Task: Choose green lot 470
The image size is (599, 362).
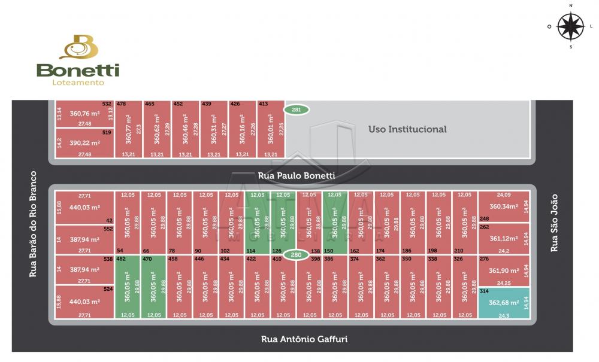Action: tap(153, 286)
